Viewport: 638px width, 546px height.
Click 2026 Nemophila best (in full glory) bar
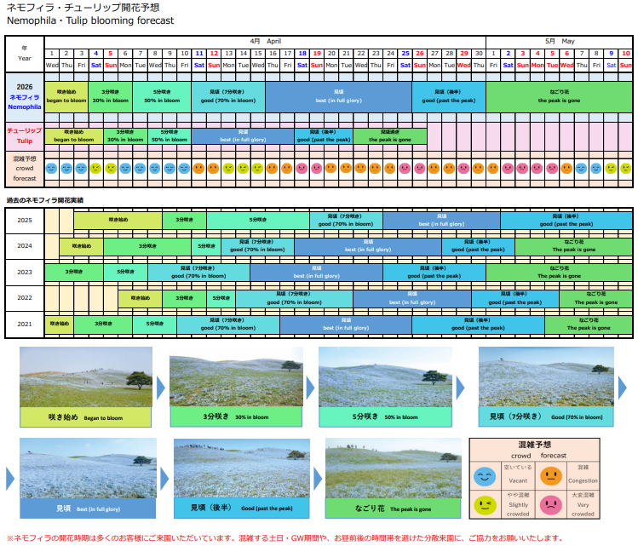[339, 95]
